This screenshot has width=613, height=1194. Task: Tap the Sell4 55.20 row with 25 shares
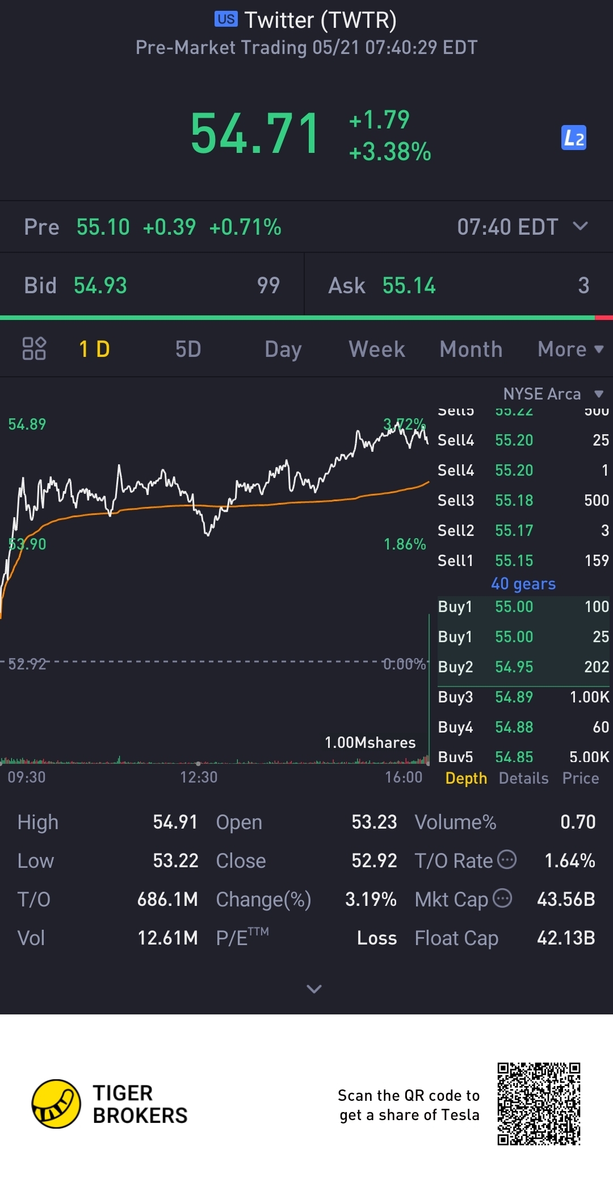(x=523, y=440)
